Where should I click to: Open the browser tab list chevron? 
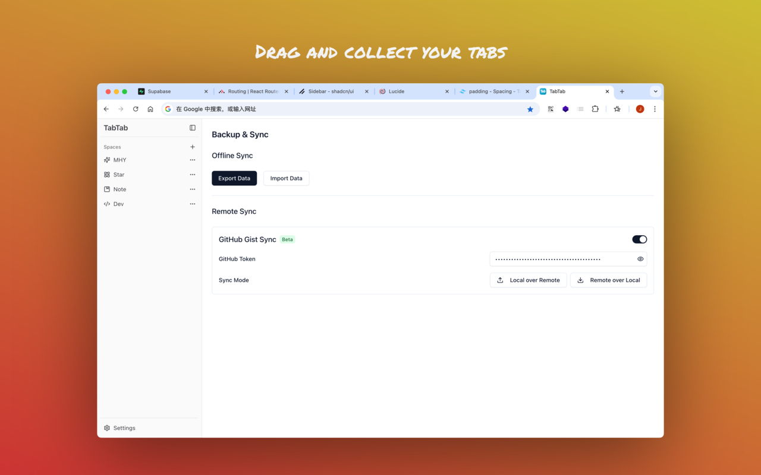(x=655, y=91)
